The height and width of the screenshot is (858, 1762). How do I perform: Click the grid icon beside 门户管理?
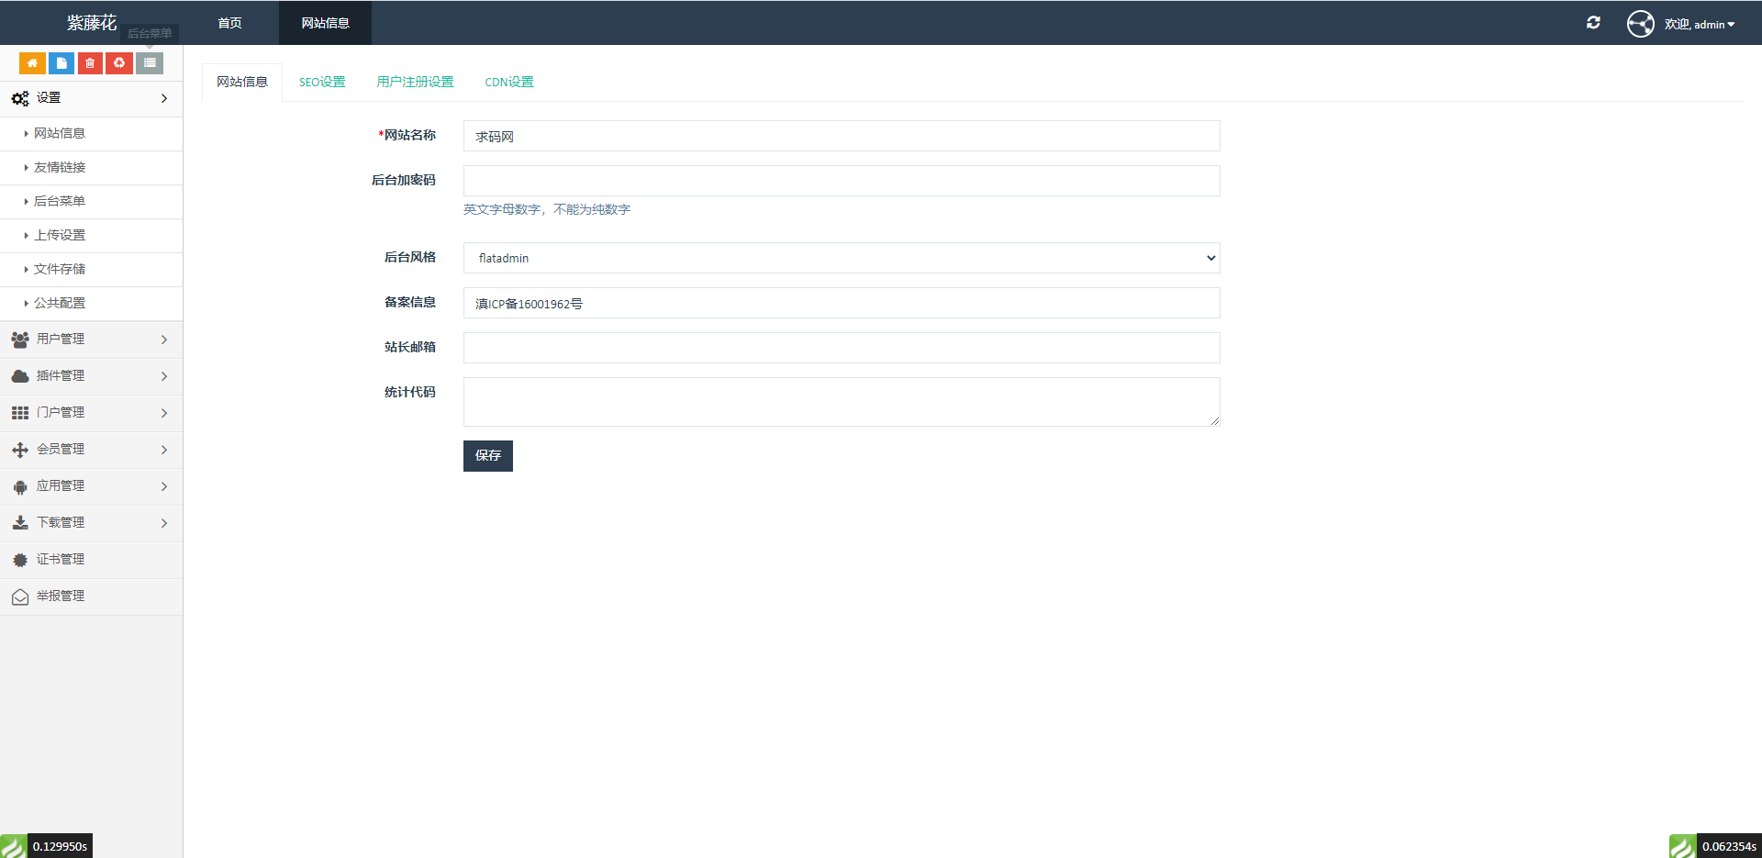[20, 413]
